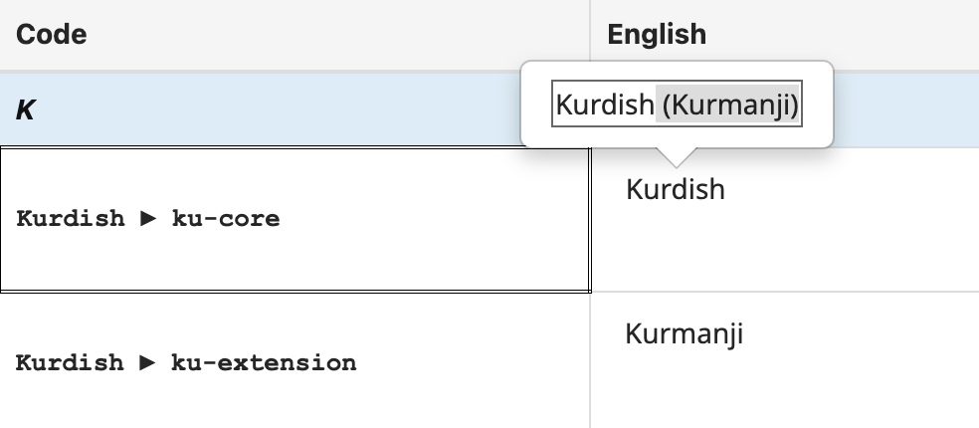Click the popup bubble's white padding area

point(677,136)
